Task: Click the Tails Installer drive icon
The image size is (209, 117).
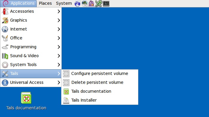Action: click(x=66, y=100)
